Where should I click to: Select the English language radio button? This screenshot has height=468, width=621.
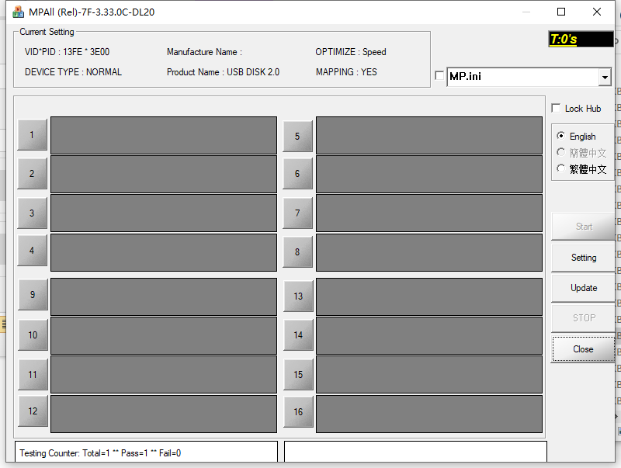561,136
